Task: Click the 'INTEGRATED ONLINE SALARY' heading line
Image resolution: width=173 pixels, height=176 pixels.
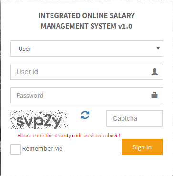Action: coord(87,16)
